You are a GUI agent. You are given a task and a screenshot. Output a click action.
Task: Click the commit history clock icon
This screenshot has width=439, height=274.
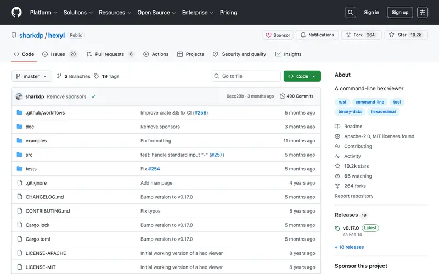(282, 96)
